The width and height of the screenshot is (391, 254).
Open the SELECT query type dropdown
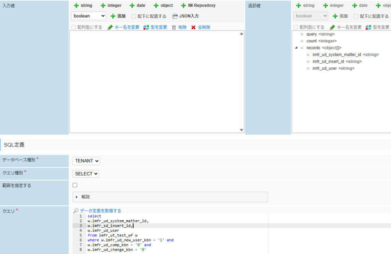(86, 174)
